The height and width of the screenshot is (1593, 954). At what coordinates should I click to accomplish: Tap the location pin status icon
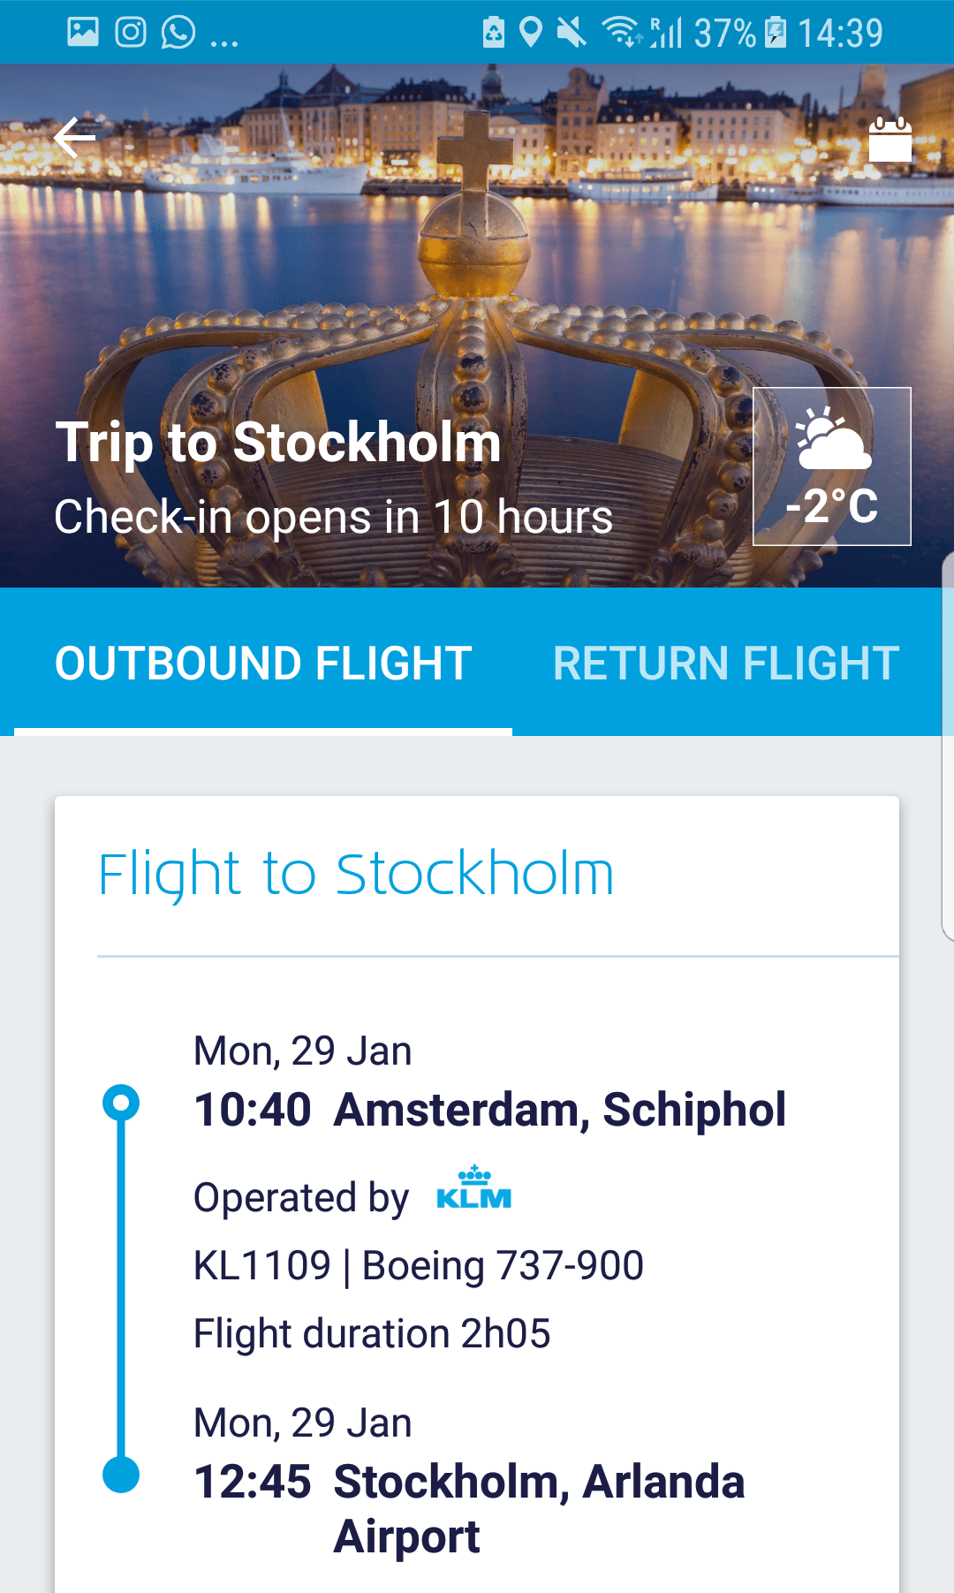tap(530, 33)
